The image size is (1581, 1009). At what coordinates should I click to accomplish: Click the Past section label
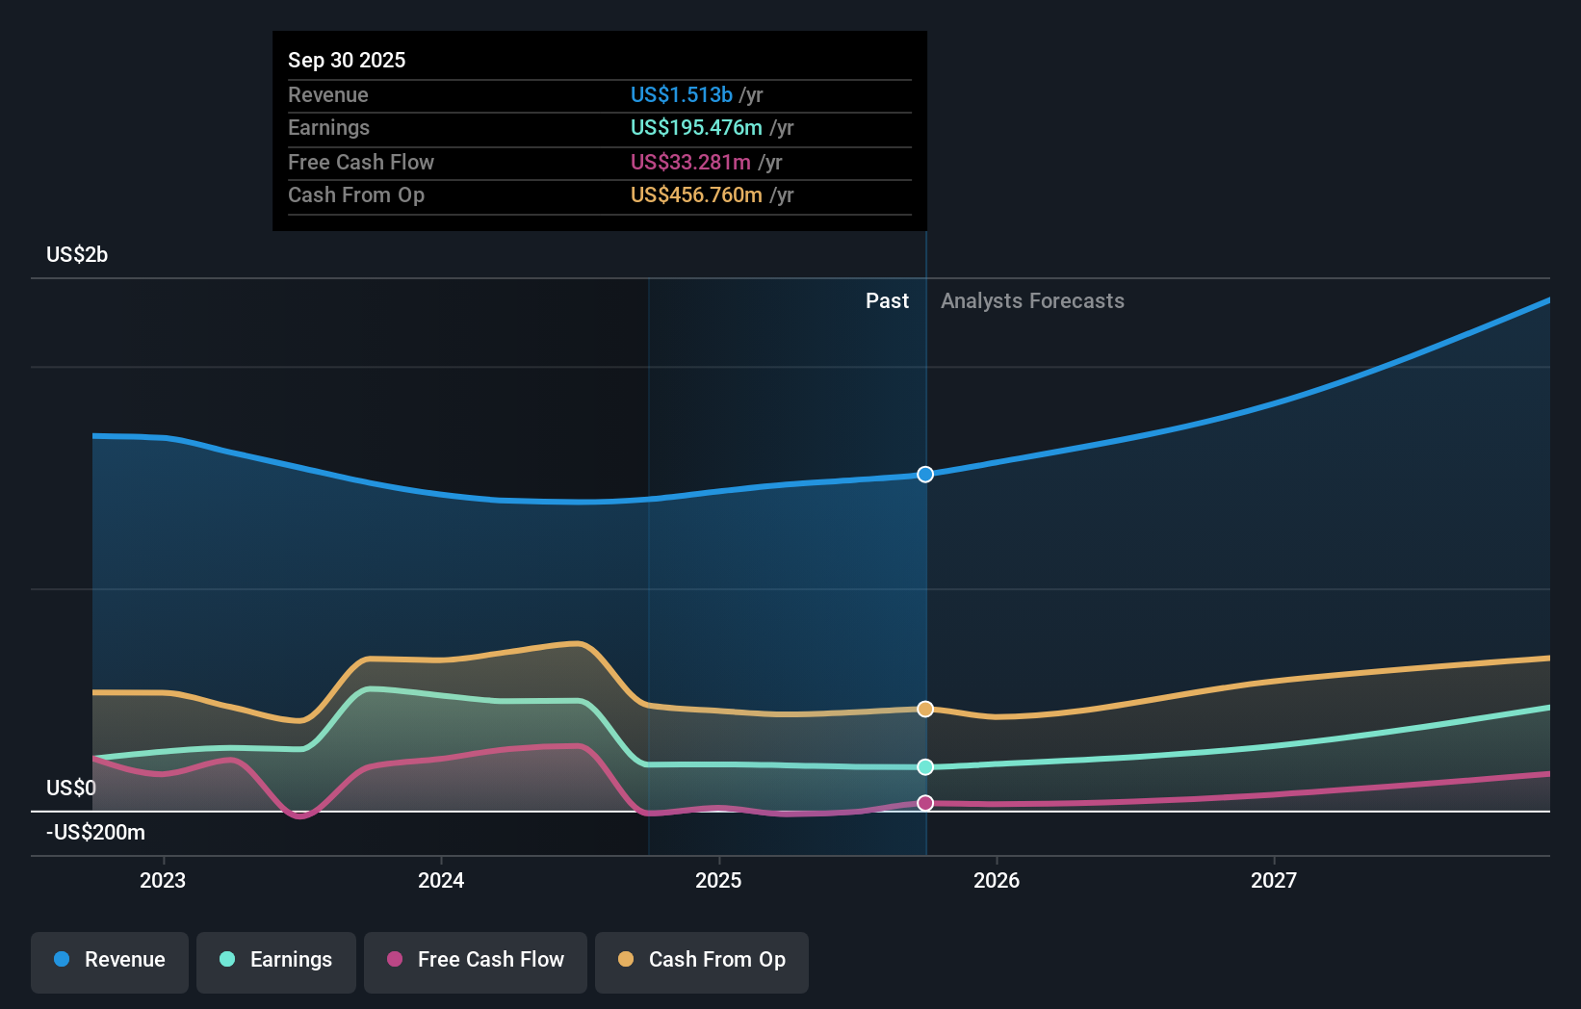click(x=887, y=300)
